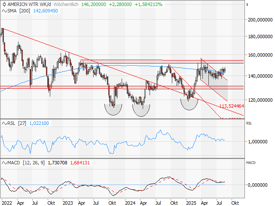Screen dimensions: 275x206
Task: Click the red trendline value 113,524464
Action: (232, 106)
